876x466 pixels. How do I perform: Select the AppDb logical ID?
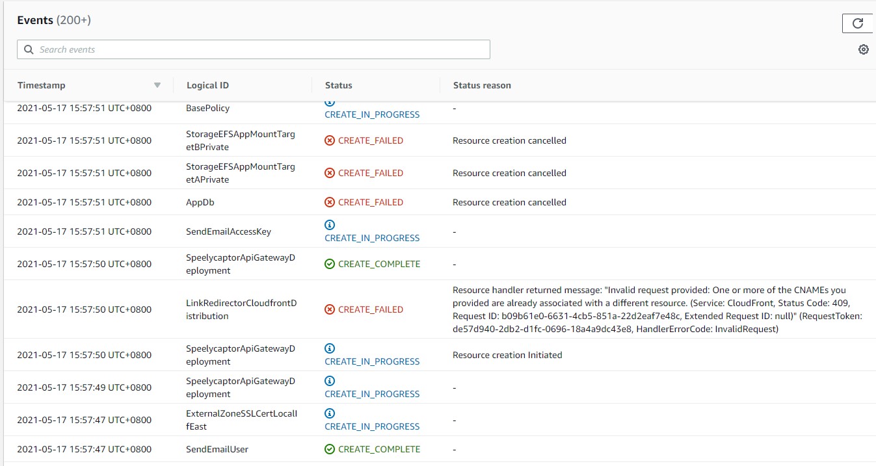[200, 202]
